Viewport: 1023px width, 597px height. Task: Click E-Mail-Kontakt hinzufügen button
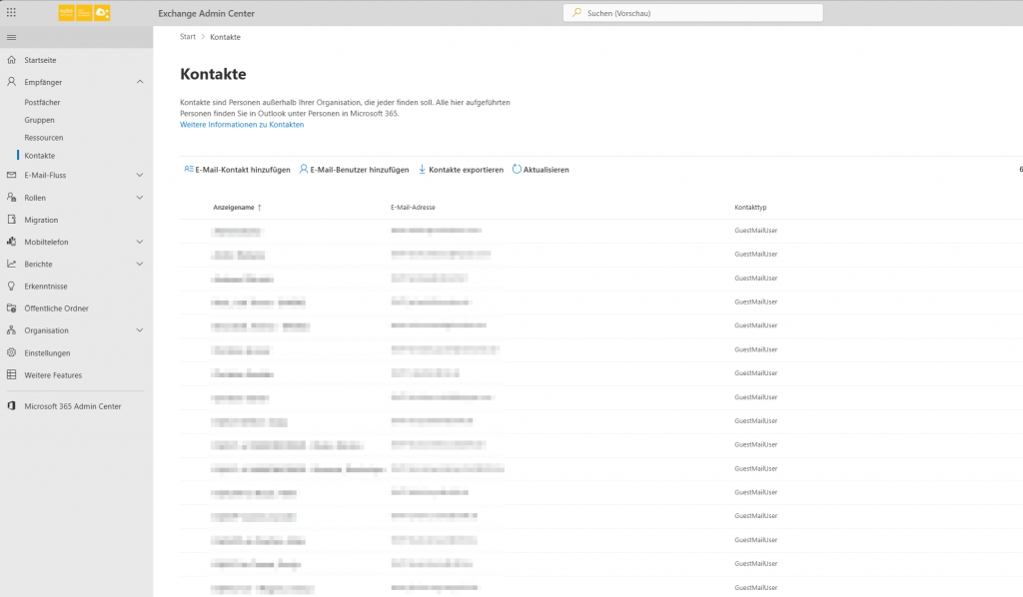point(237,170)
